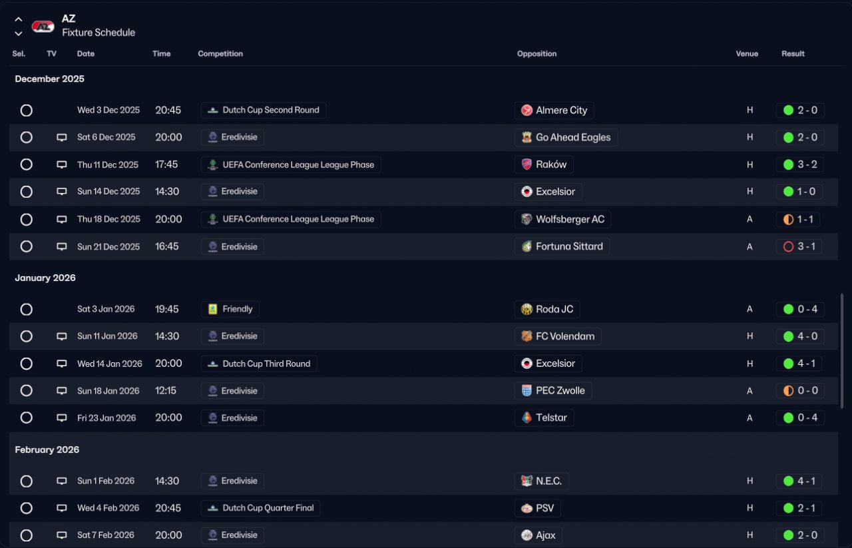
Task: Click the date text Wed 3 Dec 2025
Action: tap(108, 111)
